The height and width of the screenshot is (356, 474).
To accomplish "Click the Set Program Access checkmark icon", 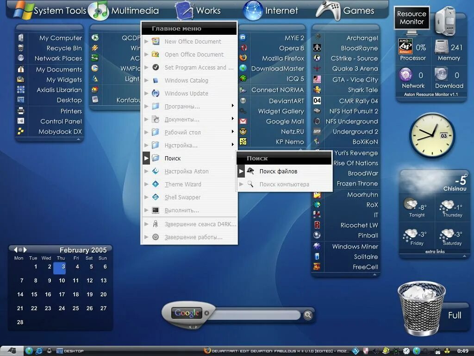I will [x=156, y=67].
